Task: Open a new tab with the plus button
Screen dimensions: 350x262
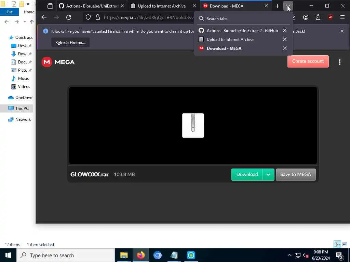Action: click(277, 6)
